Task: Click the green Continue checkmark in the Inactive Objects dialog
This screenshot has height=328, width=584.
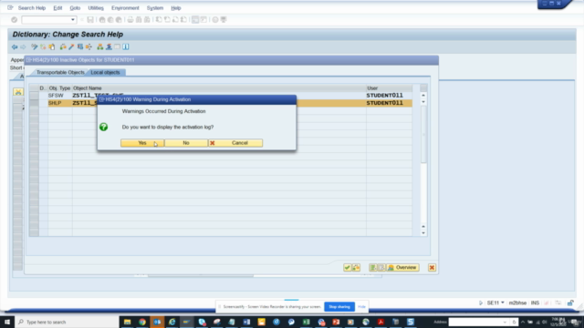Action: (347, 267)
